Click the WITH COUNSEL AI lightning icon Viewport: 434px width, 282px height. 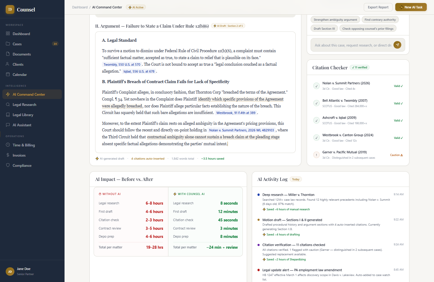pos(175,194)
